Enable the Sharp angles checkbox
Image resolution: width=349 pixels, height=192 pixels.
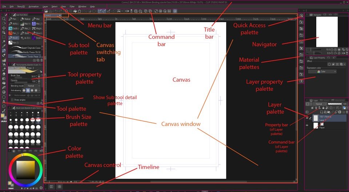(x=12, y=100)
